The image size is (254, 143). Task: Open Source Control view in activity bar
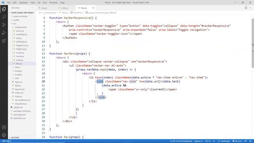click(x=4, y=25)
